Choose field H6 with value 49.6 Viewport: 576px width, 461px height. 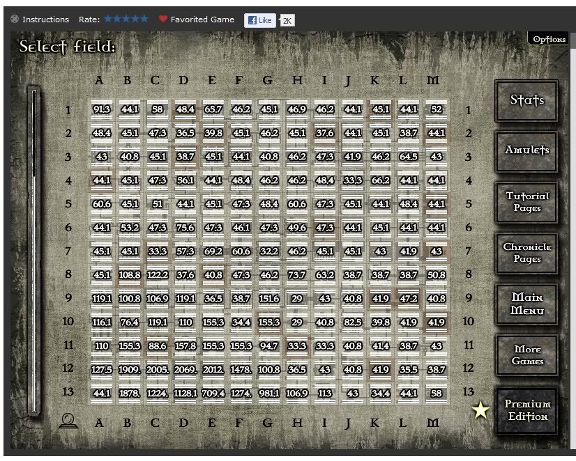pyautogui.click(x=297, y=228)
